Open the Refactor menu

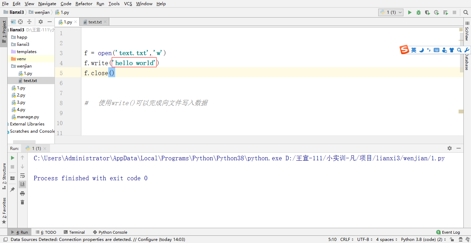(x=84, y=4)
